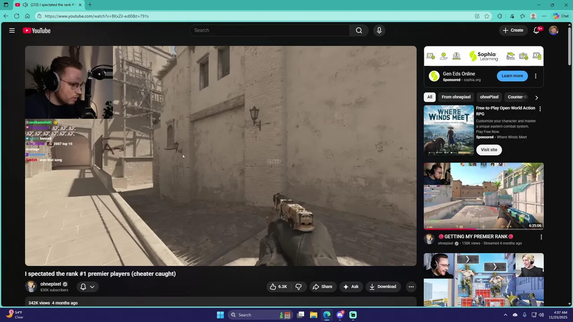Add this page to favorites
This screenshot has height=322, width=573.
(487, 16)
